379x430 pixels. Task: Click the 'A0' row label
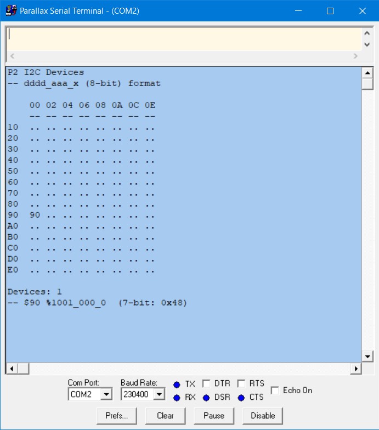click(x=13, y=226)
